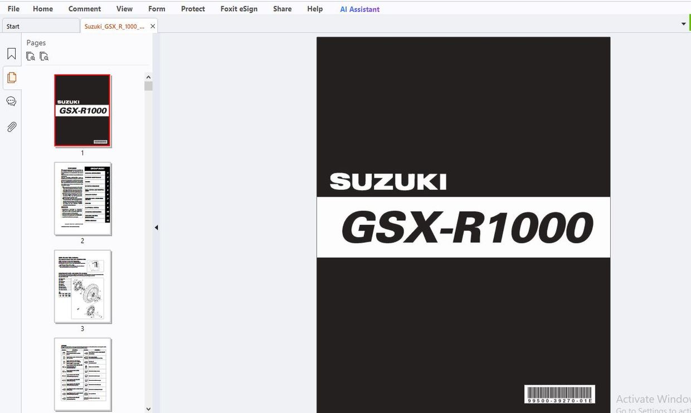Image resolution: width=691 pixels, height=413 pixels.
Task: Open the AI Assistant
Action: click(x=359, y=9)
